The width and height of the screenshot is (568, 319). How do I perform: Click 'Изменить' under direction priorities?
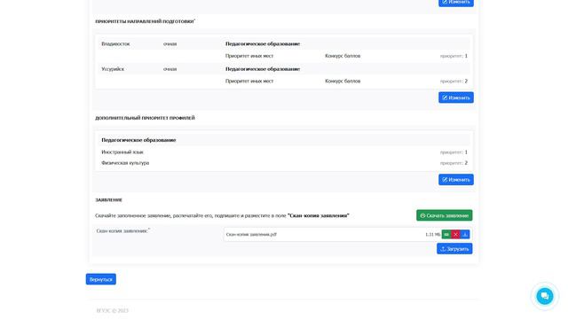tap(455, 97)
